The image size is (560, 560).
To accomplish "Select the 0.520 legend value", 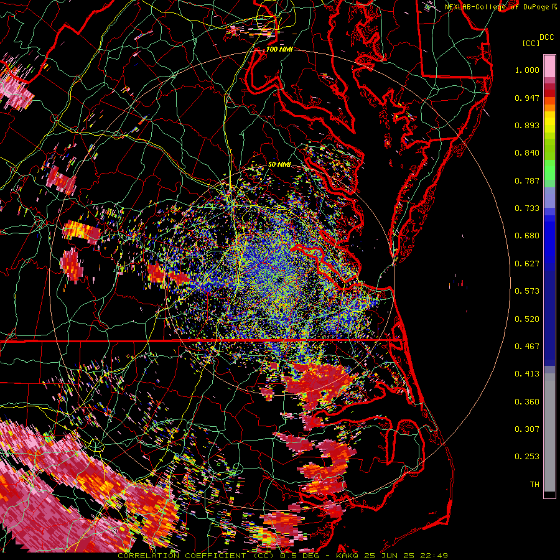I will [527, 319].
